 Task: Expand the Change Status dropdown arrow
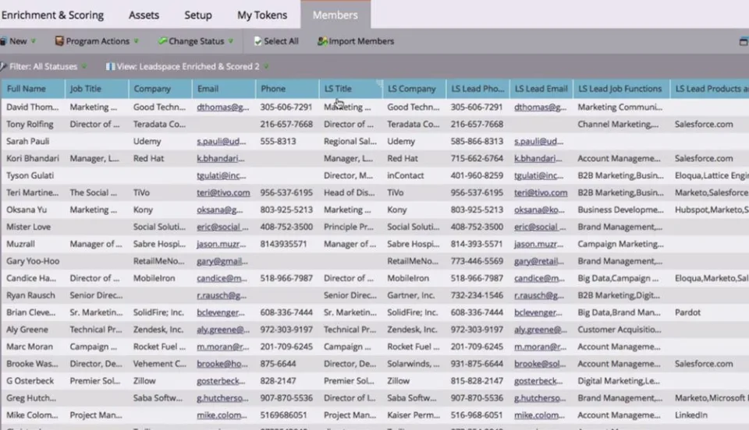231,41
